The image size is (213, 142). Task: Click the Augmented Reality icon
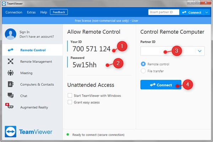pos(10,106)
